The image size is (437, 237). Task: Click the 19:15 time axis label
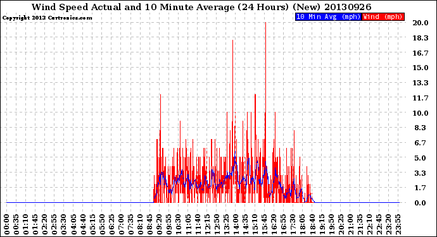(322, 224)
